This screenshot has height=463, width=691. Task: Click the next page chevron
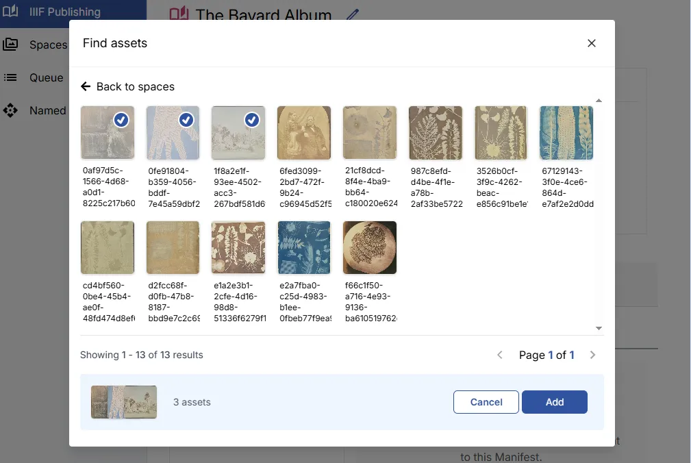coord(592,355)
